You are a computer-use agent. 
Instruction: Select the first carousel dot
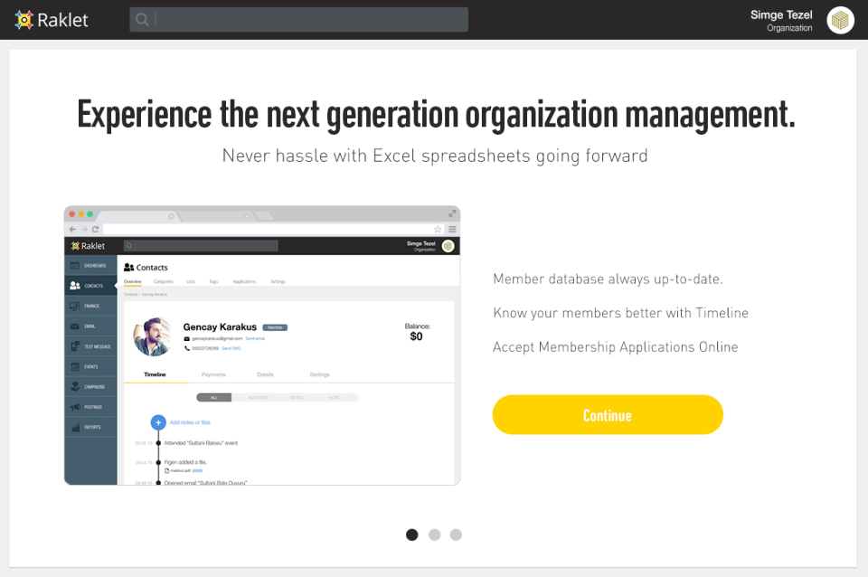point(412,534)
